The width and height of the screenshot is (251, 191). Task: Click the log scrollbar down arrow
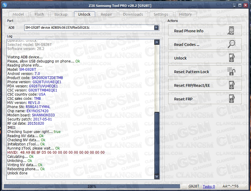[x=157, y=176]
